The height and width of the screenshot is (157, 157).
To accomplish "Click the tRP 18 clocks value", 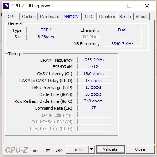I will coord(94,88).
